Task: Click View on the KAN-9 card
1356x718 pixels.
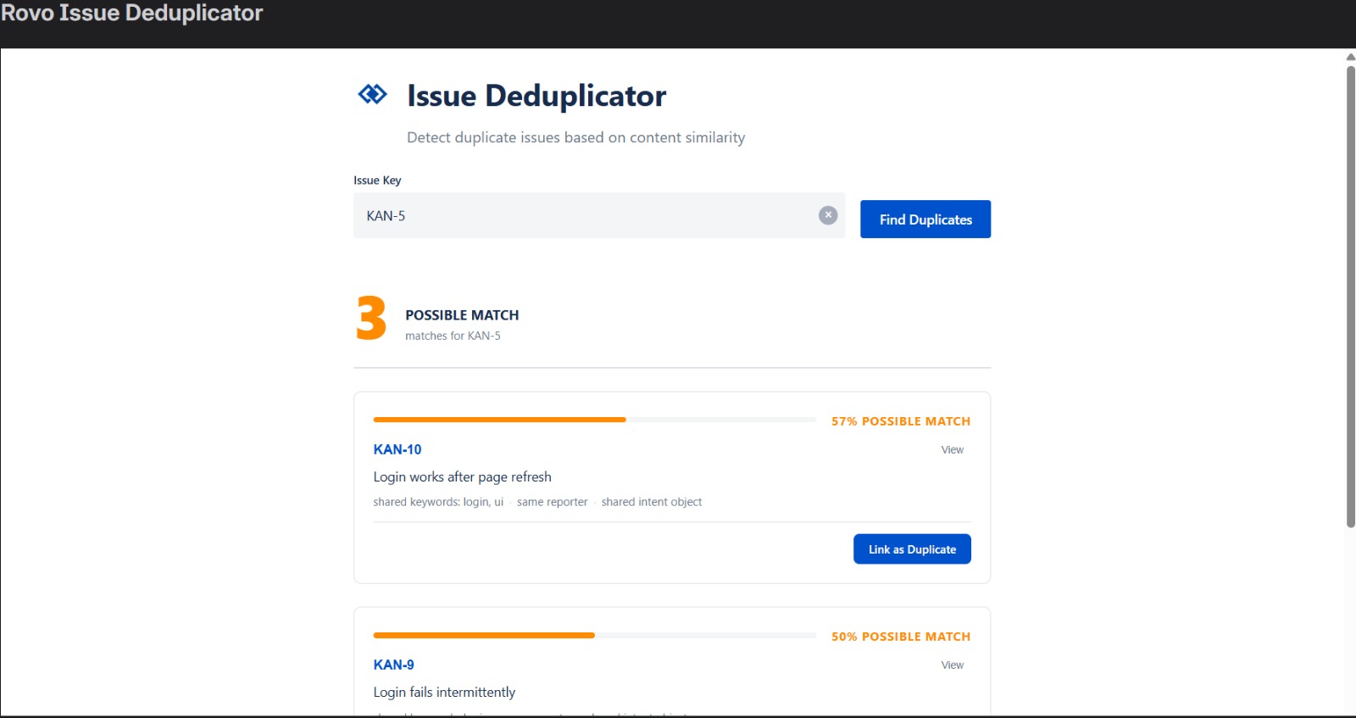Action: (x=953, y=665)
